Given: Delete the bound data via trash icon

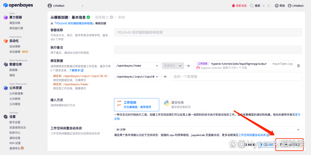Looking at the screenshot, I should pos(298,66).
